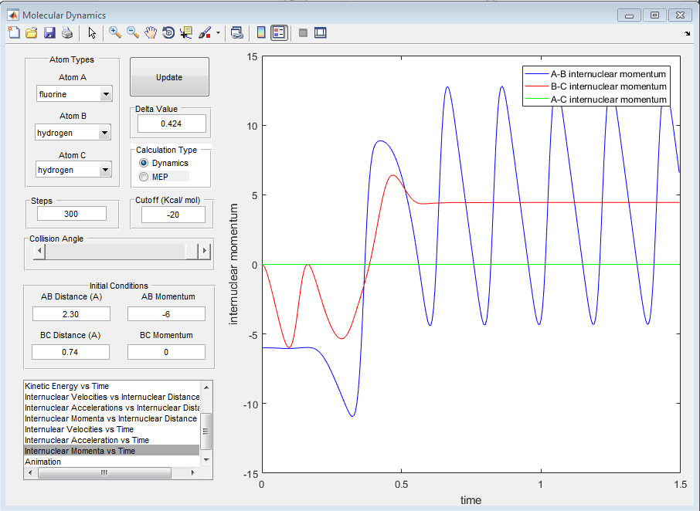Insert a colorbar via the toolbar icon
Screen dimensions: 700x511
[x=261, y=32]
